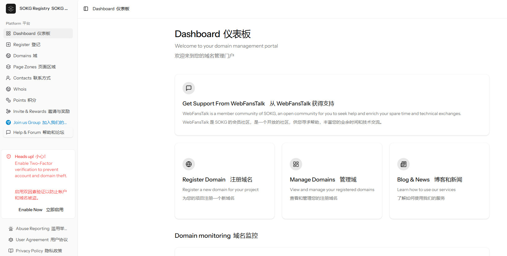Click the newspaper icon on Blog & News card
The image size is (507, 256).
pos(403,164)
